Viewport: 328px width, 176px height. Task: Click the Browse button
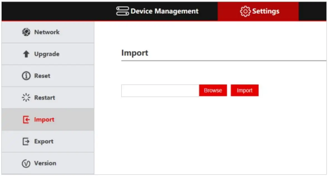pyautogui.click(x=213, y=90)
